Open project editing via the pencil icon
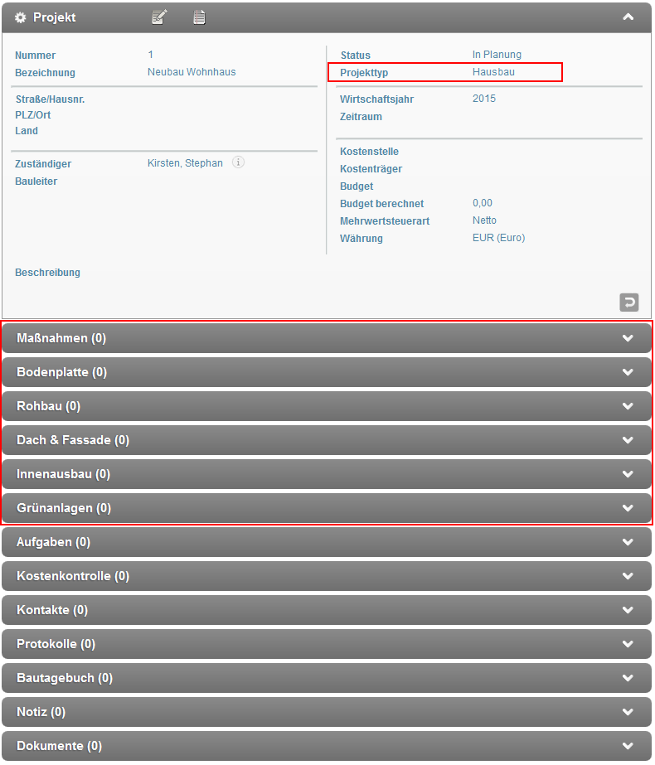The height and width of the screenshot is (765, 655). pos(160,17)
